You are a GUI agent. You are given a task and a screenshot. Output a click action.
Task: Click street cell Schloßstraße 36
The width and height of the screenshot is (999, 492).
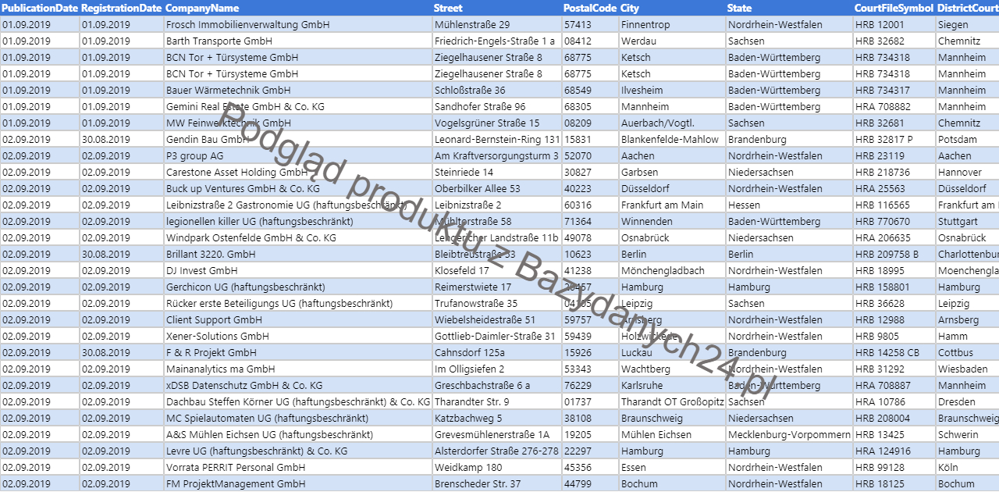coord(496,90)
